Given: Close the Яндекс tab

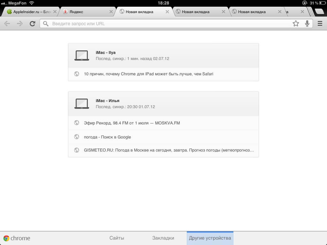Looking at the screenshot, I should pos(111,12).
